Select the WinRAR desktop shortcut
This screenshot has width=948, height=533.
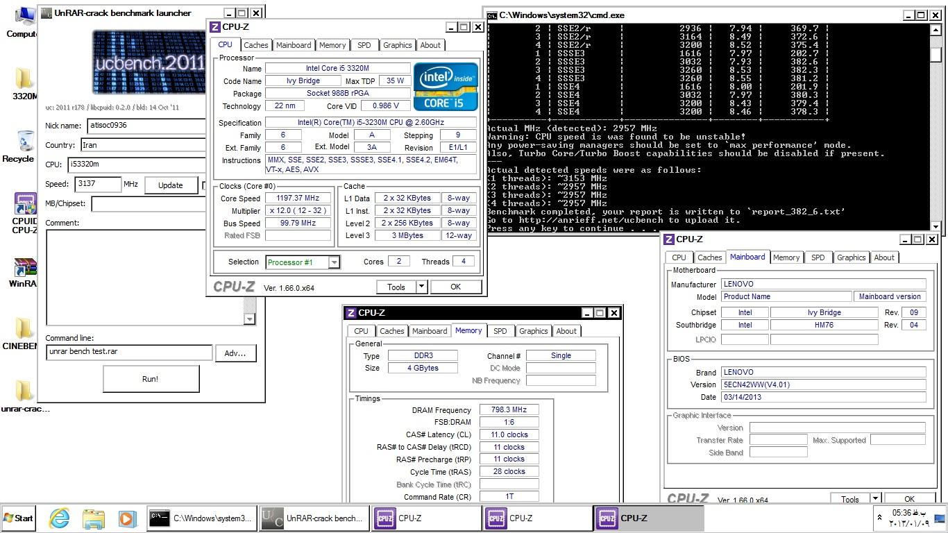tap(24, 273)
